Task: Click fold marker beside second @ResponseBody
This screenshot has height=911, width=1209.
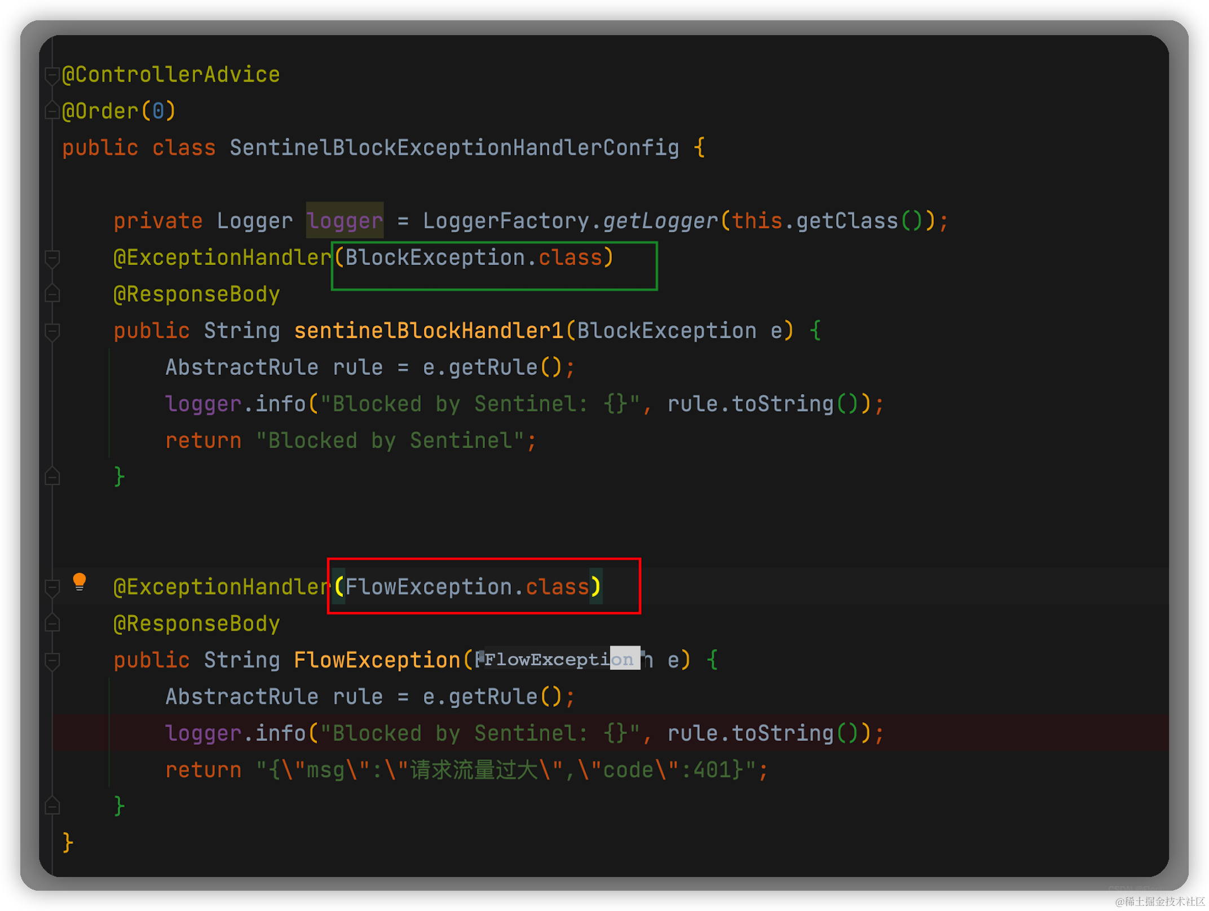Action: pyautogui.click(x=52, y=623)
